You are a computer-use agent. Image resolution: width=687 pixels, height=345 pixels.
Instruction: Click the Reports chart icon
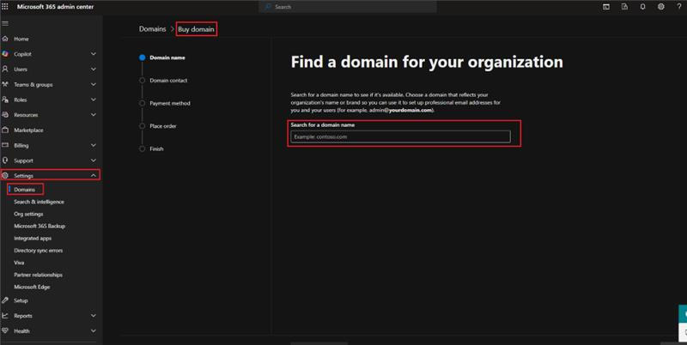tap(5, 316)
